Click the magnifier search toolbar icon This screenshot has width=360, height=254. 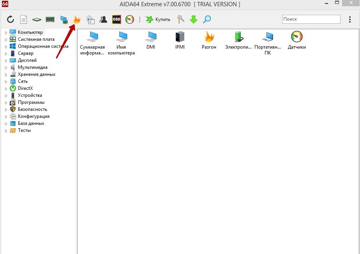click(207, 19)
